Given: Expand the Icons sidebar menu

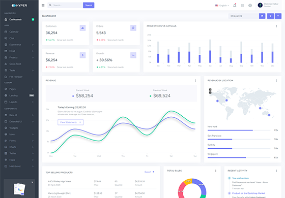Looking at the screenshot, I should pos(19,134).
